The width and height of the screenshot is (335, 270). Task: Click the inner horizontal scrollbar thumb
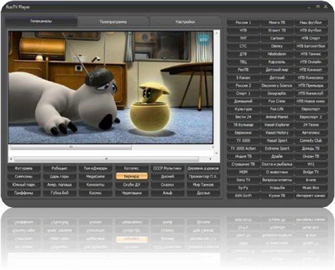[71, 147]
